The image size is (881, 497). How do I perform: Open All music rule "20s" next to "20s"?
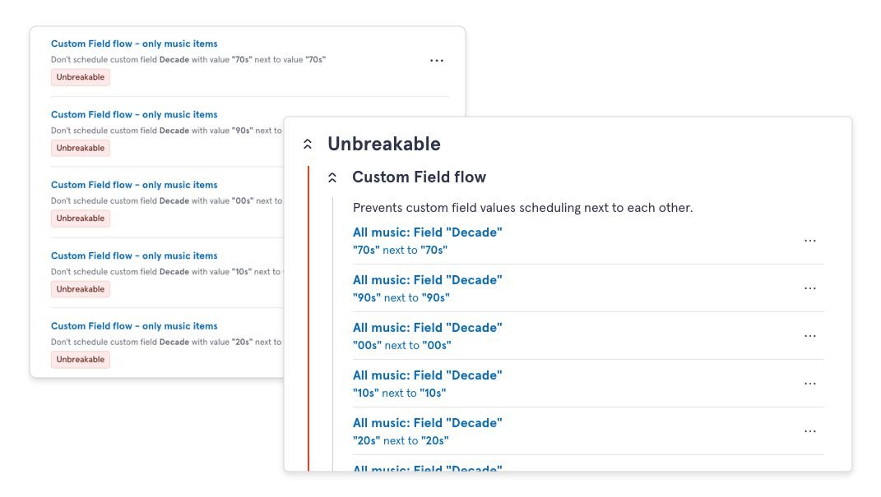click(x=427, y=423)
